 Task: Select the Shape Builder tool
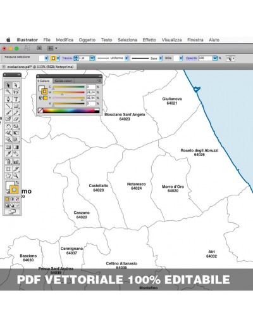tap(8, 140)
